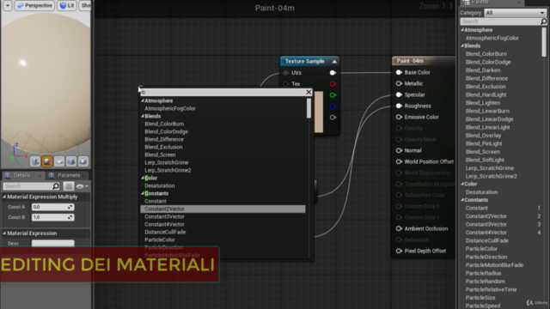Collapse Blends group in context menu
The image size is (550, 309).
click(x=143, y=116)
